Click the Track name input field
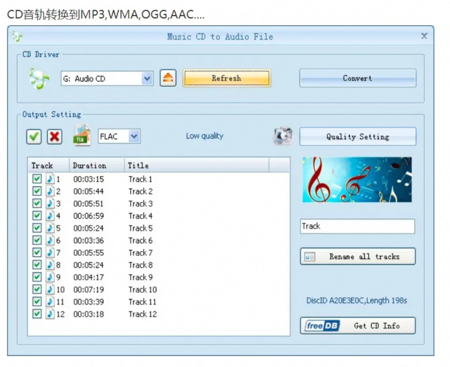The image size is (450, 367). tap(357, 226)
